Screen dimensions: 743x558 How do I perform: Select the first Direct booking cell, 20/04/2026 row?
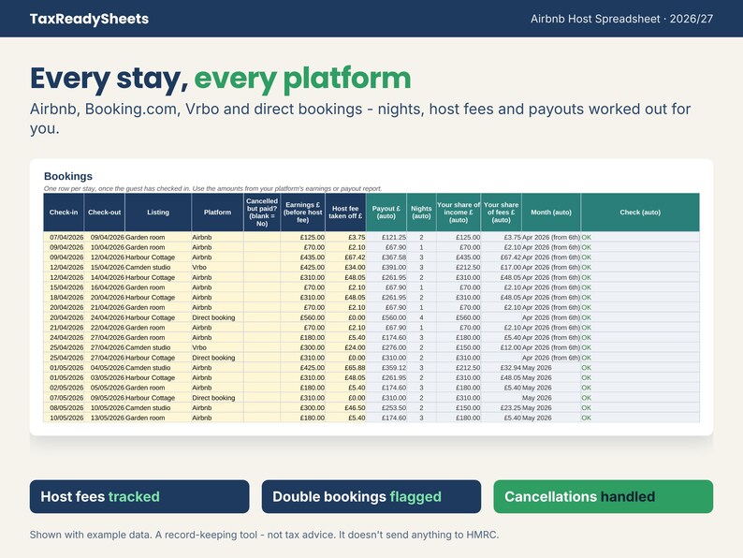coord(217,317)
